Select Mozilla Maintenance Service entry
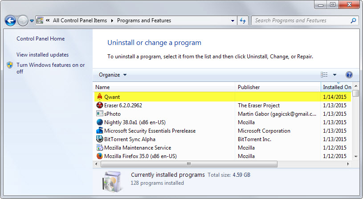363x199 pixels. coord(138,148)
